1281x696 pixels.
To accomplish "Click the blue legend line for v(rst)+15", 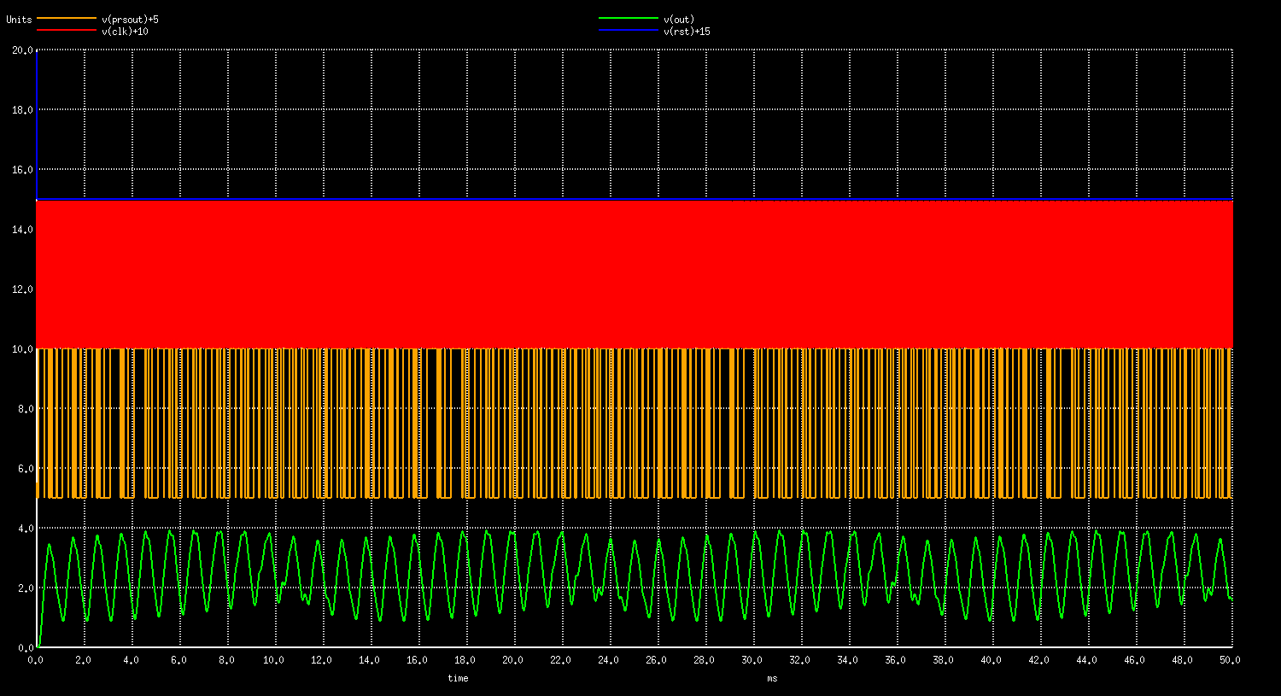I will pyautogui.click(x=629, y=30).
